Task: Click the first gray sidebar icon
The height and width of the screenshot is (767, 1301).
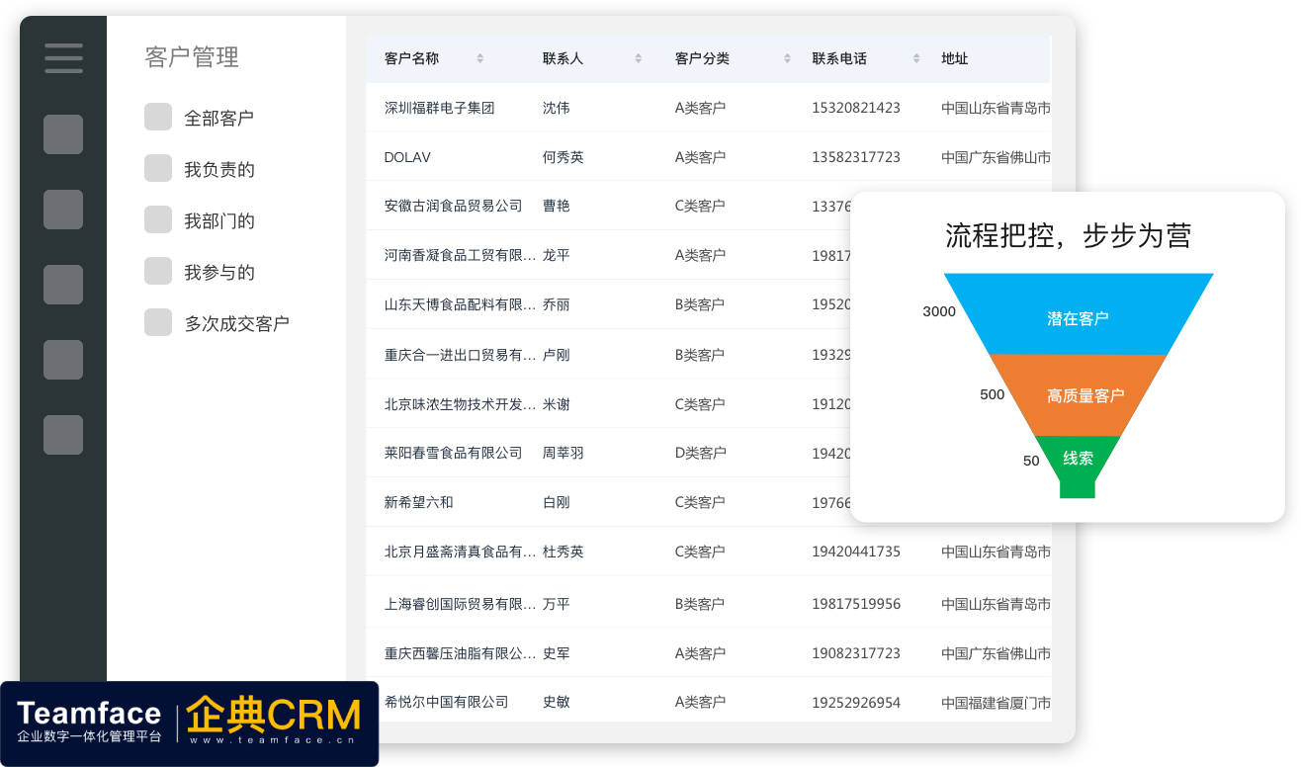Action: coord(63,134)
